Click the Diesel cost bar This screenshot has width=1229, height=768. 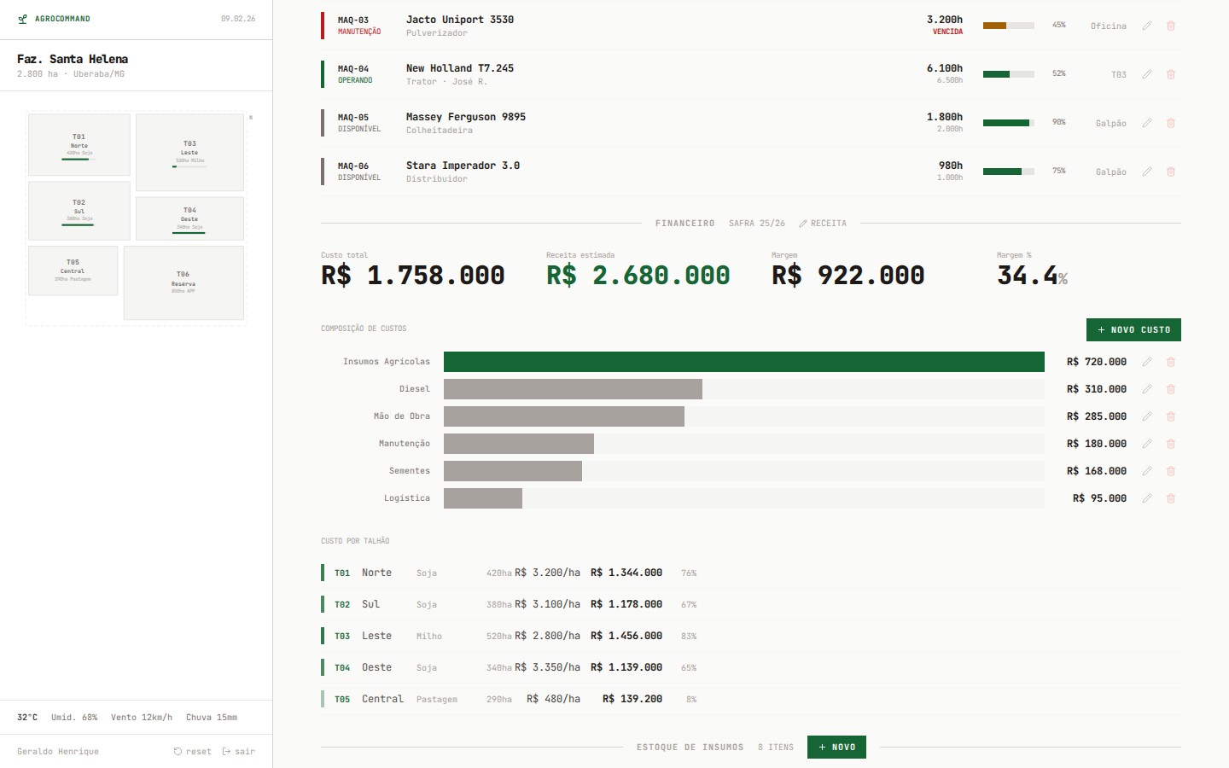click(572, 389)
